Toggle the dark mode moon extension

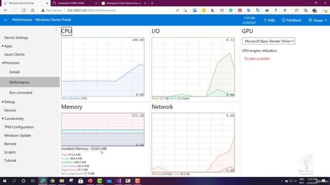[212, 10]
